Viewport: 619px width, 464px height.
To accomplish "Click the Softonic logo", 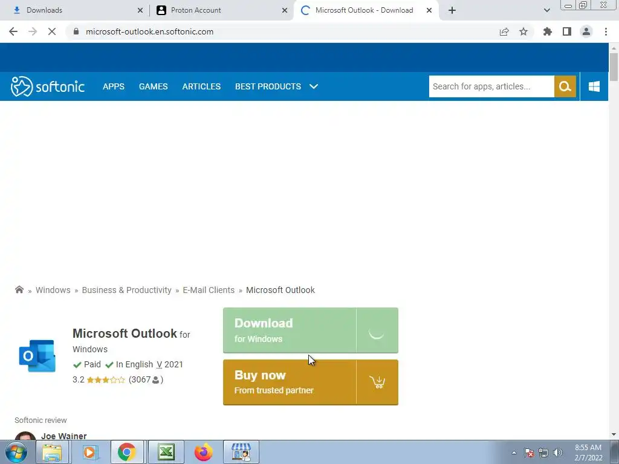I will 47,86.
